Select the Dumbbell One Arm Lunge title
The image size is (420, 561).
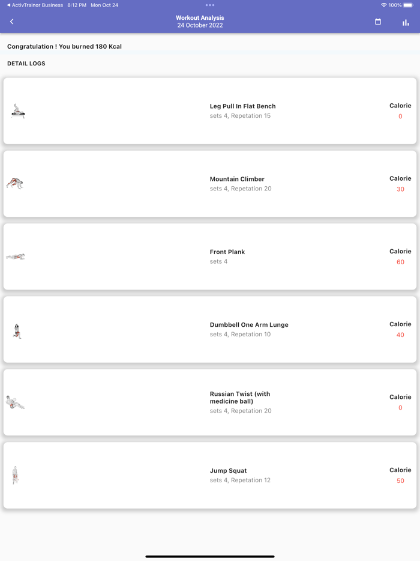point(249,325)
